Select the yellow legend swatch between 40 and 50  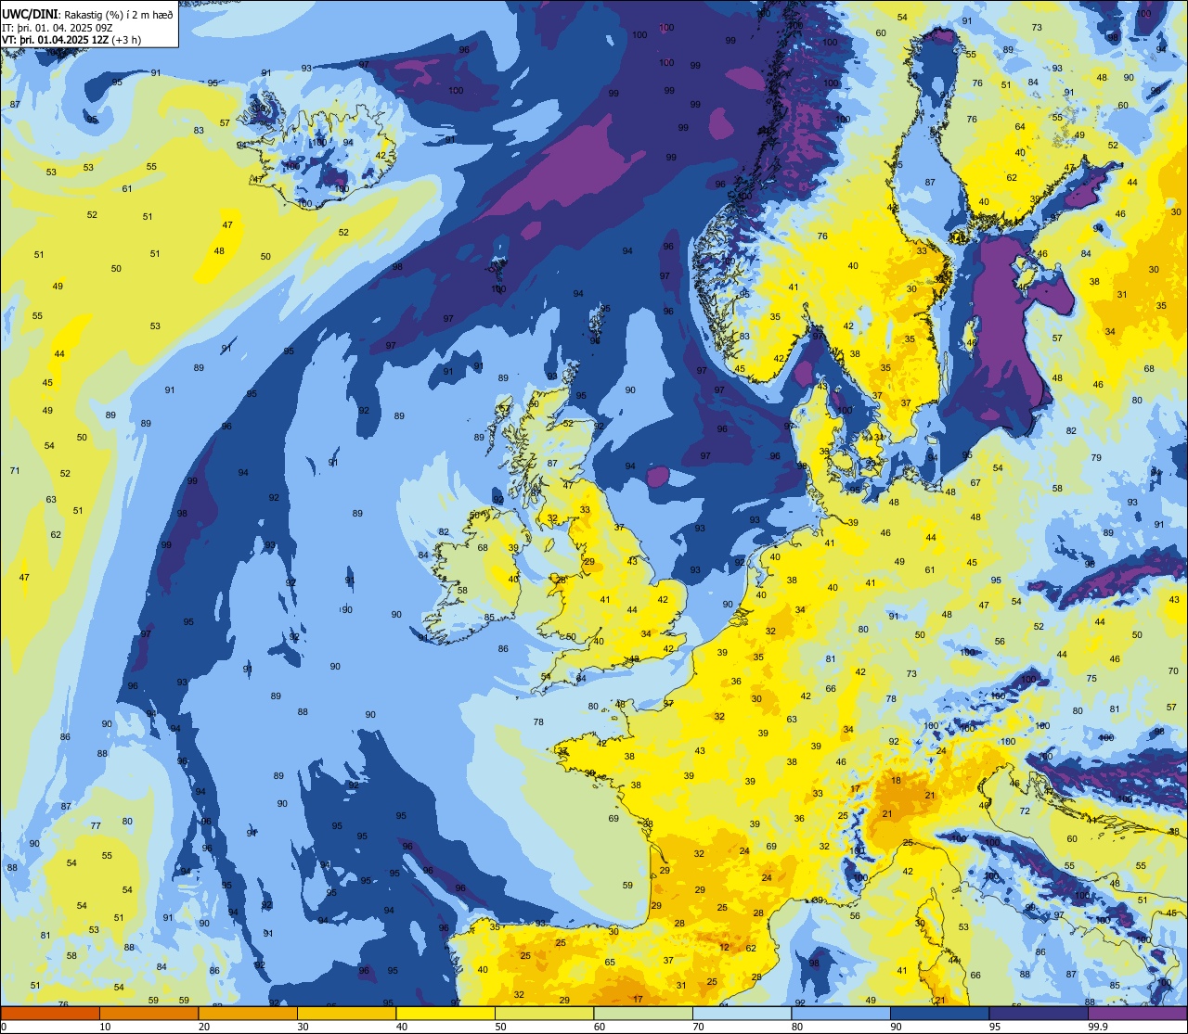tap(445, 1014)
